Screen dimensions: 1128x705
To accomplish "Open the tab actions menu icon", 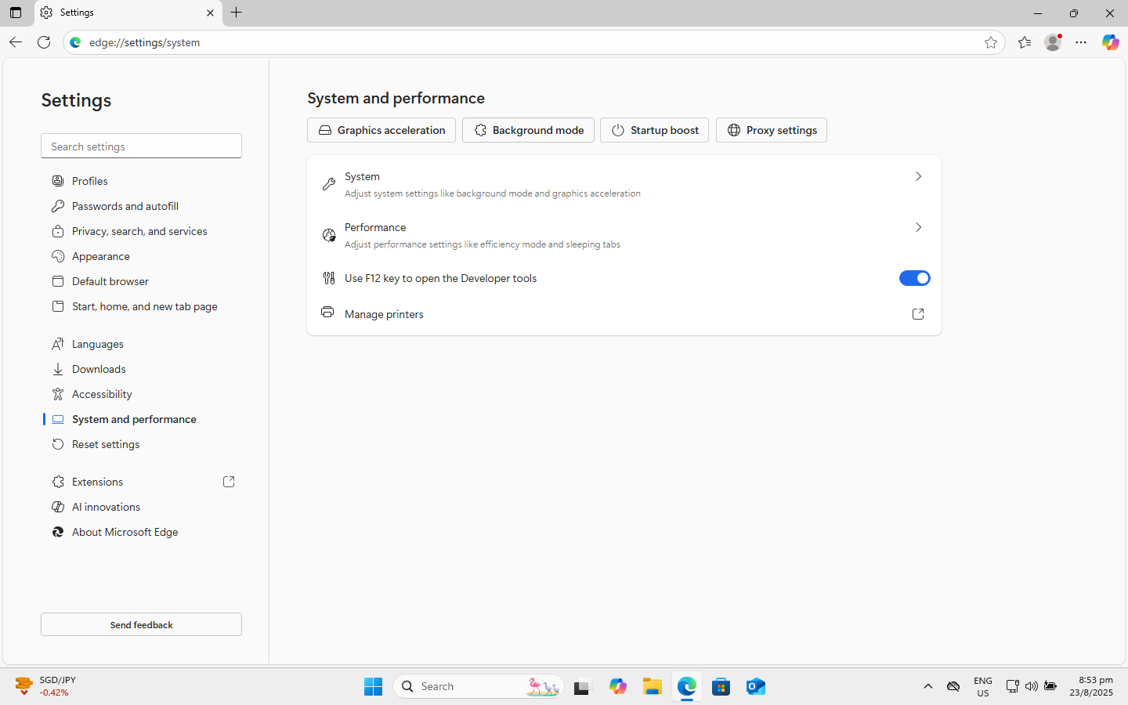I will tap(16, 13).
